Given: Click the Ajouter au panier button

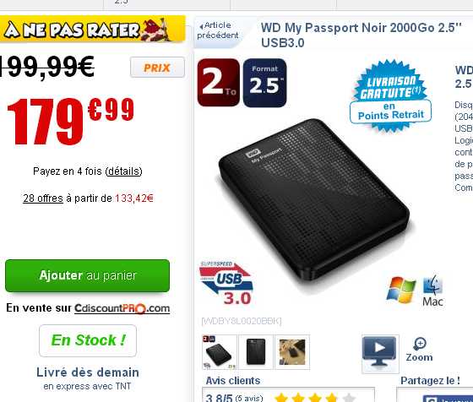Looking at the screenshot, I should click(x=88, y=275).
